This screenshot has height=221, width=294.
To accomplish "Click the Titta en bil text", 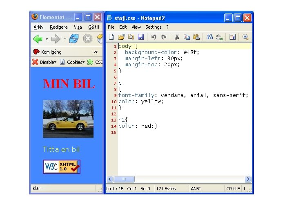I will [61, 149].
